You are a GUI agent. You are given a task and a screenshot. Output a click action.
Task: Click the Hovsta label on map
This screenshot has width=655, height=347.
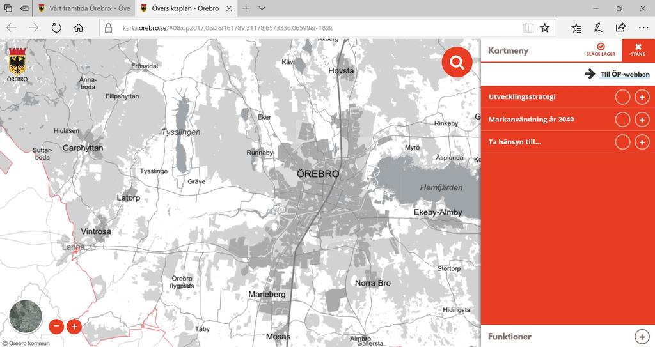pyautogui.click(x=341, y=70)
